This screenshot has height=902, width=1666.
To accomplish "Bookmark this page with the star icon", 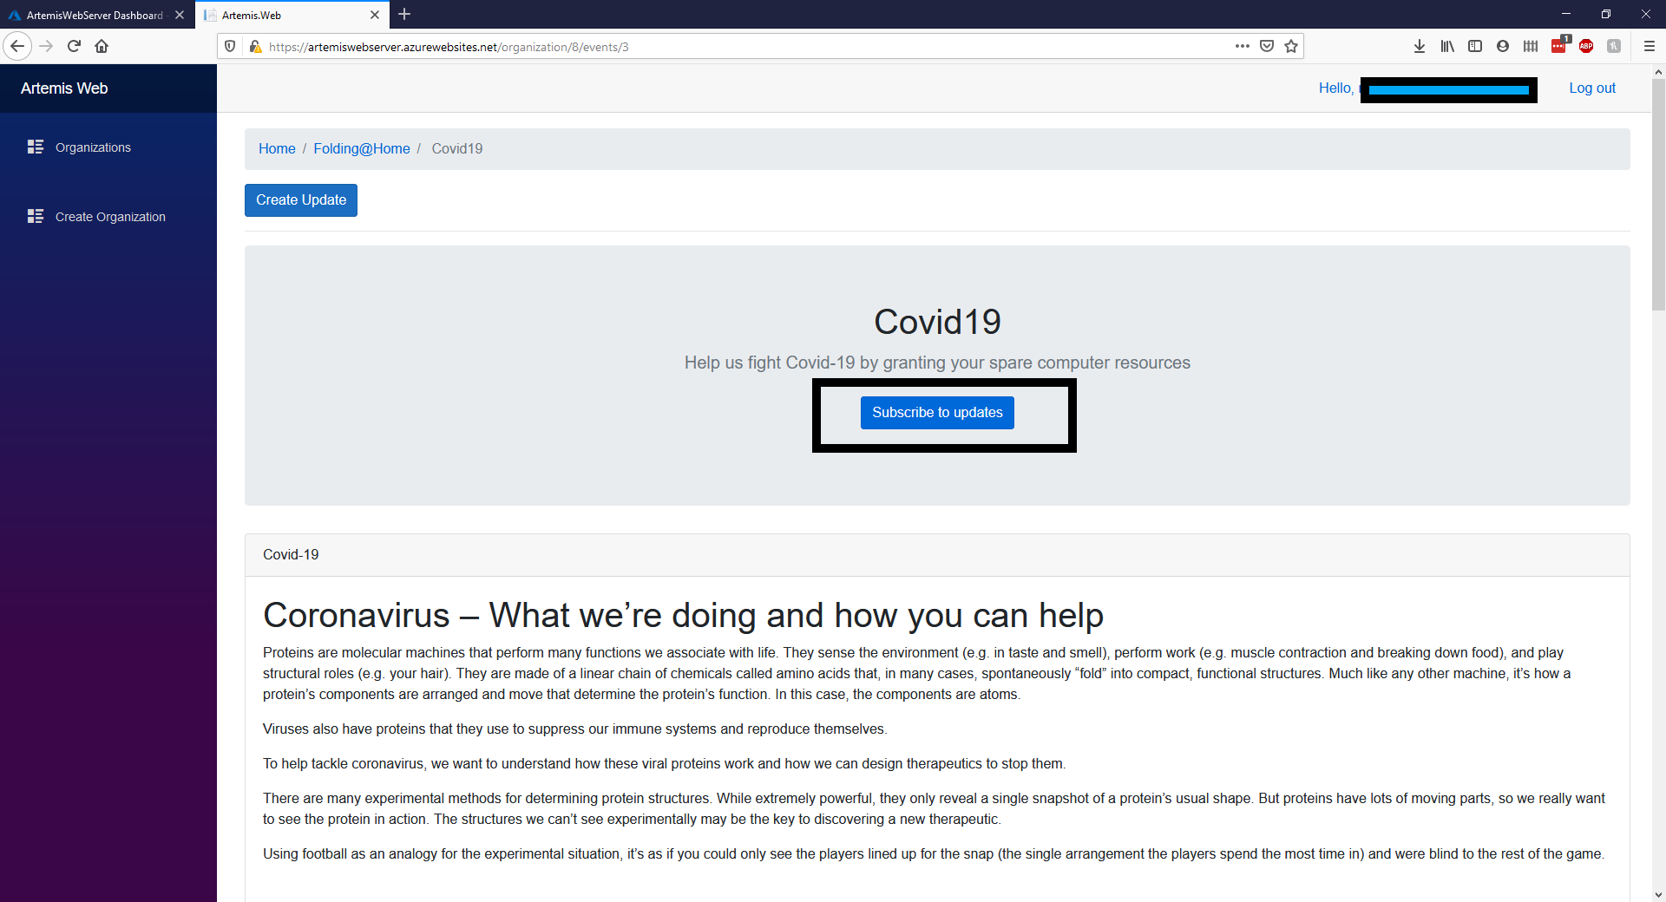I will point(1291,46).
